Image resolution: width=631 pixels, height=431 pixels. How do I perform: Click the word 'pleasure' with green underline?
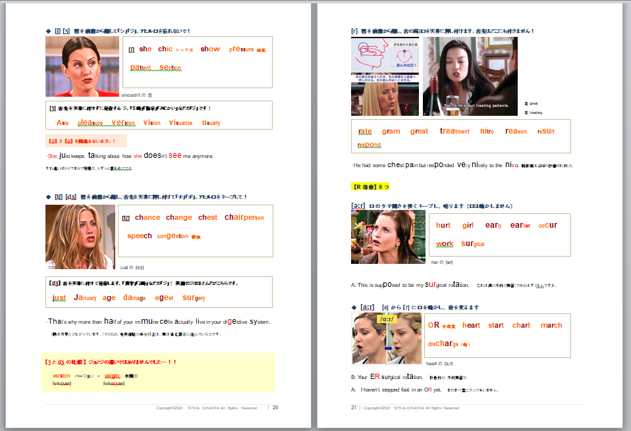pyautogui.click(x=91, y=123)
